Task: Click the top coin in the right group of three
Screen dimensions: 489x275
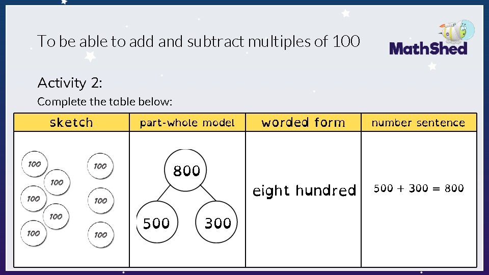Action: (x=100, y=166)
